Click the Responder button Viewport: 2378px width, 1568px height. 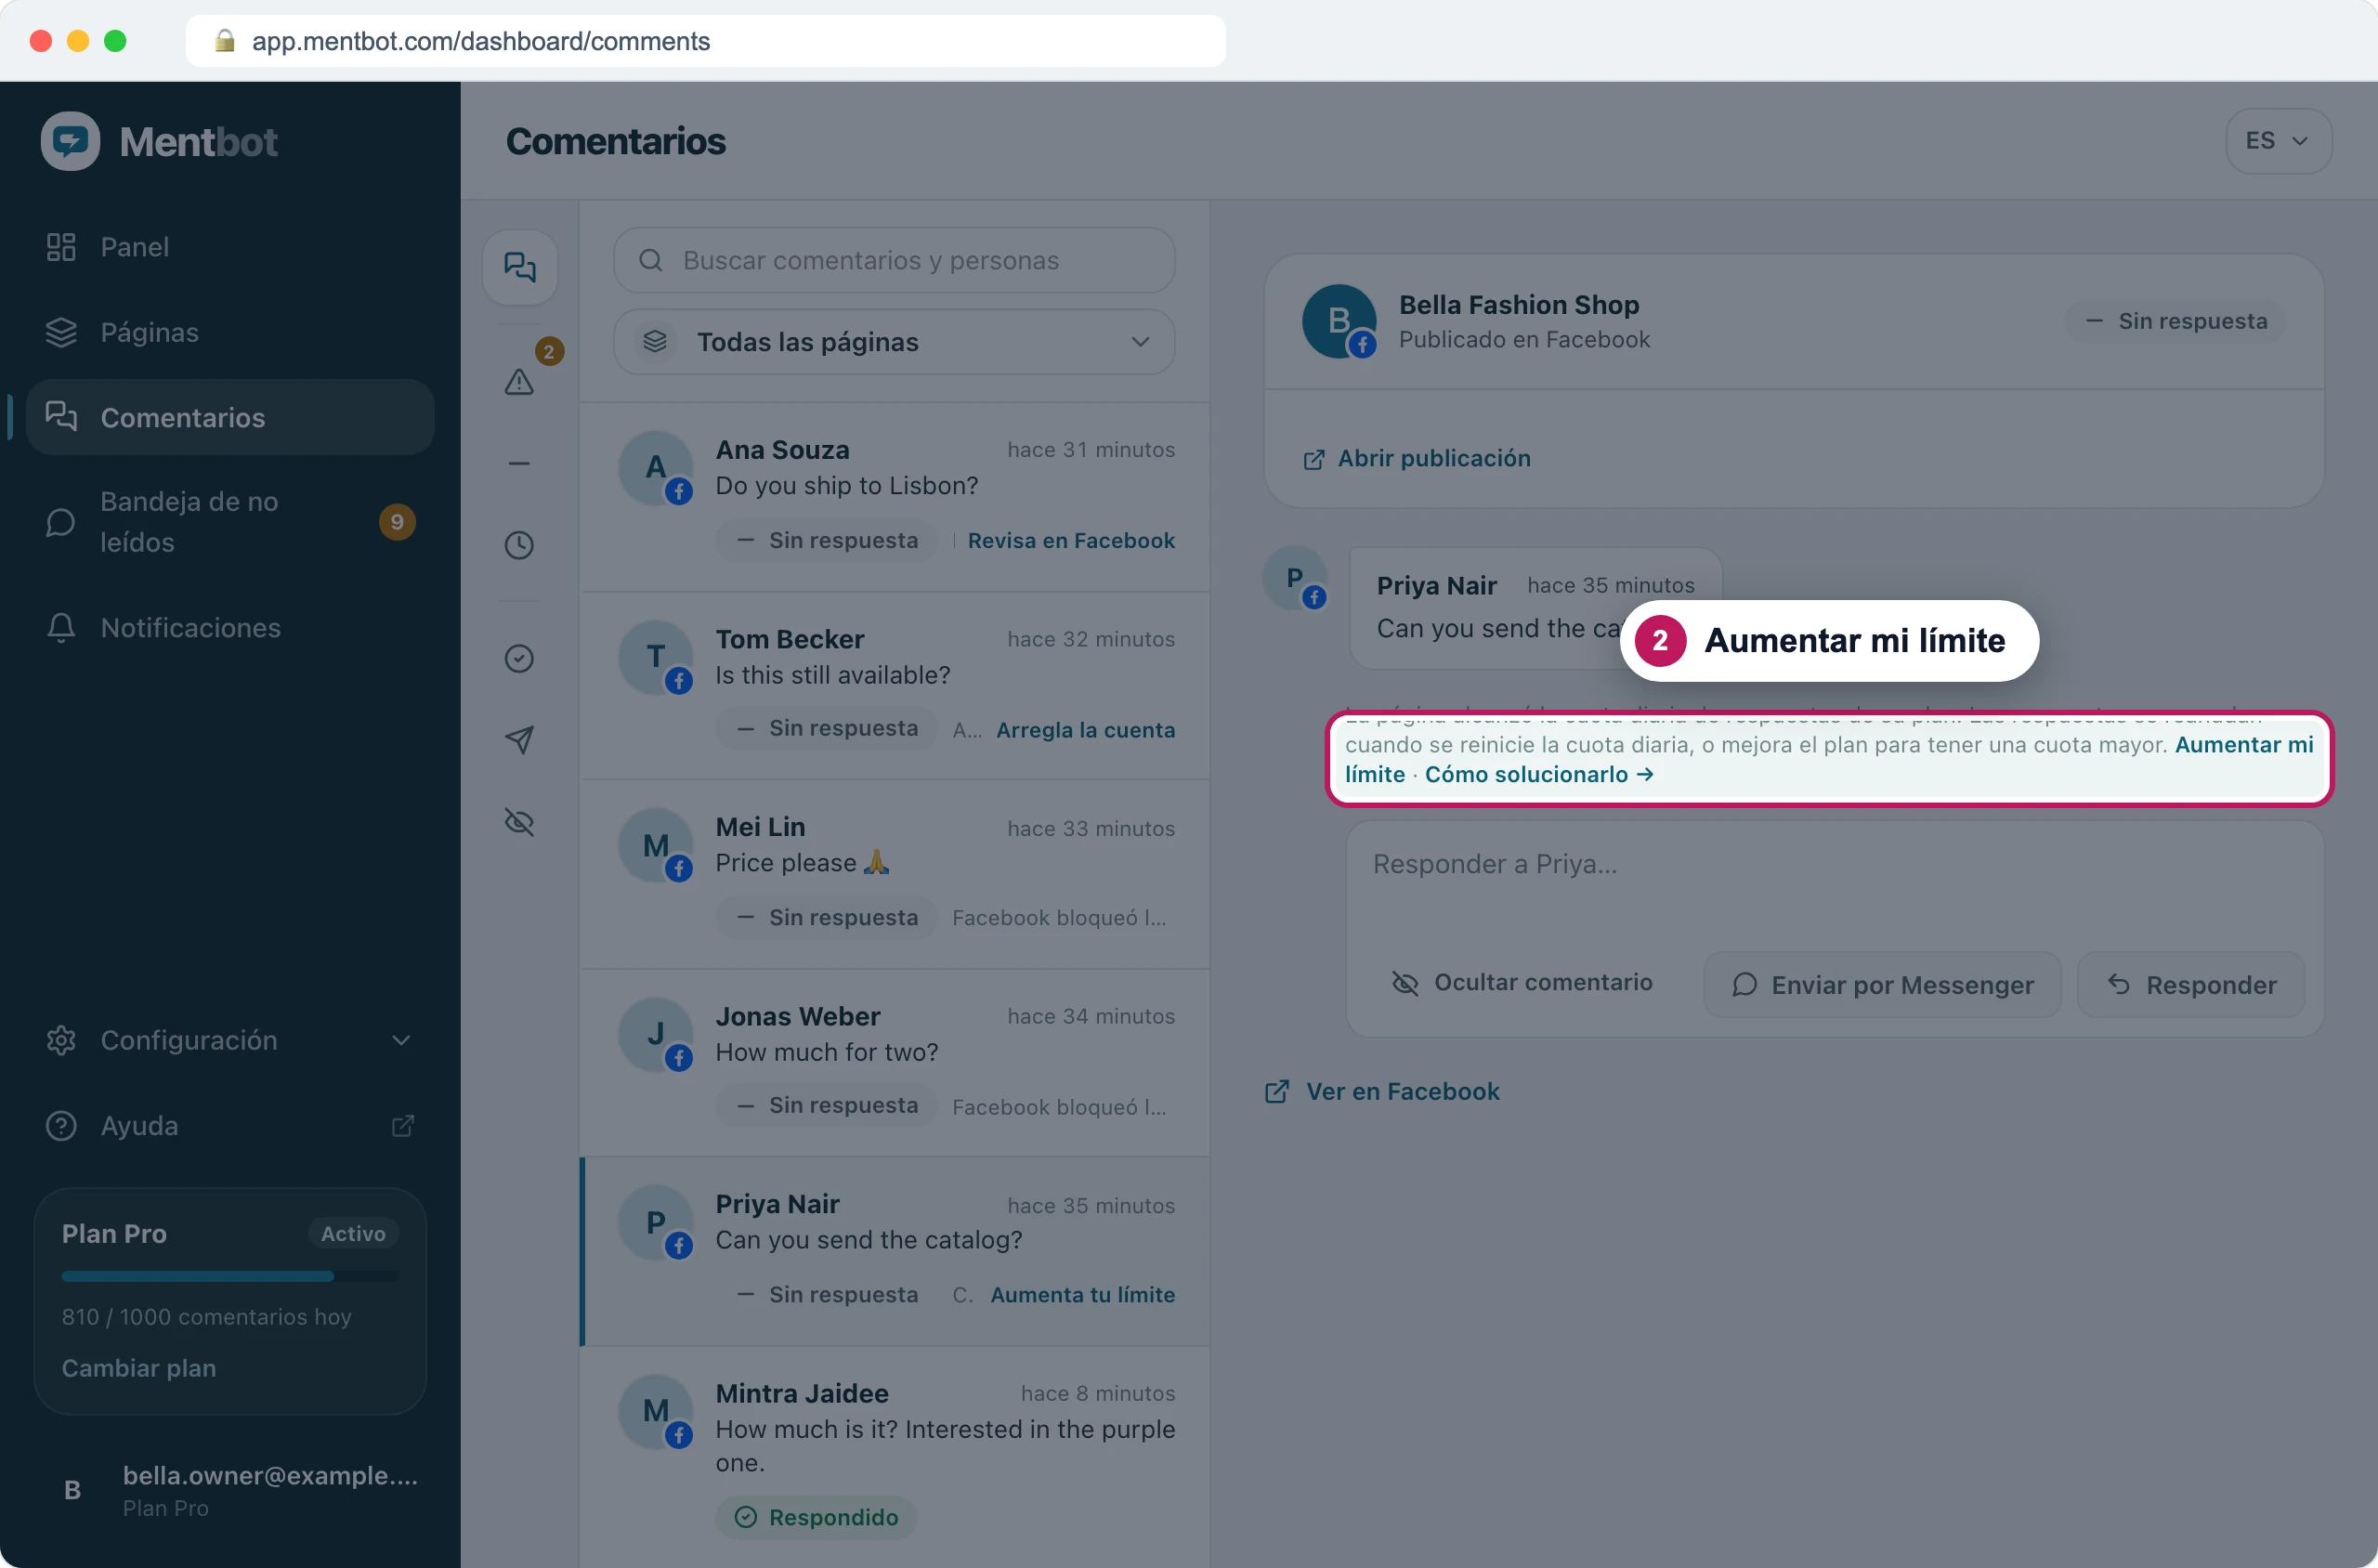pyautogui.click(x=2191, y=985)
